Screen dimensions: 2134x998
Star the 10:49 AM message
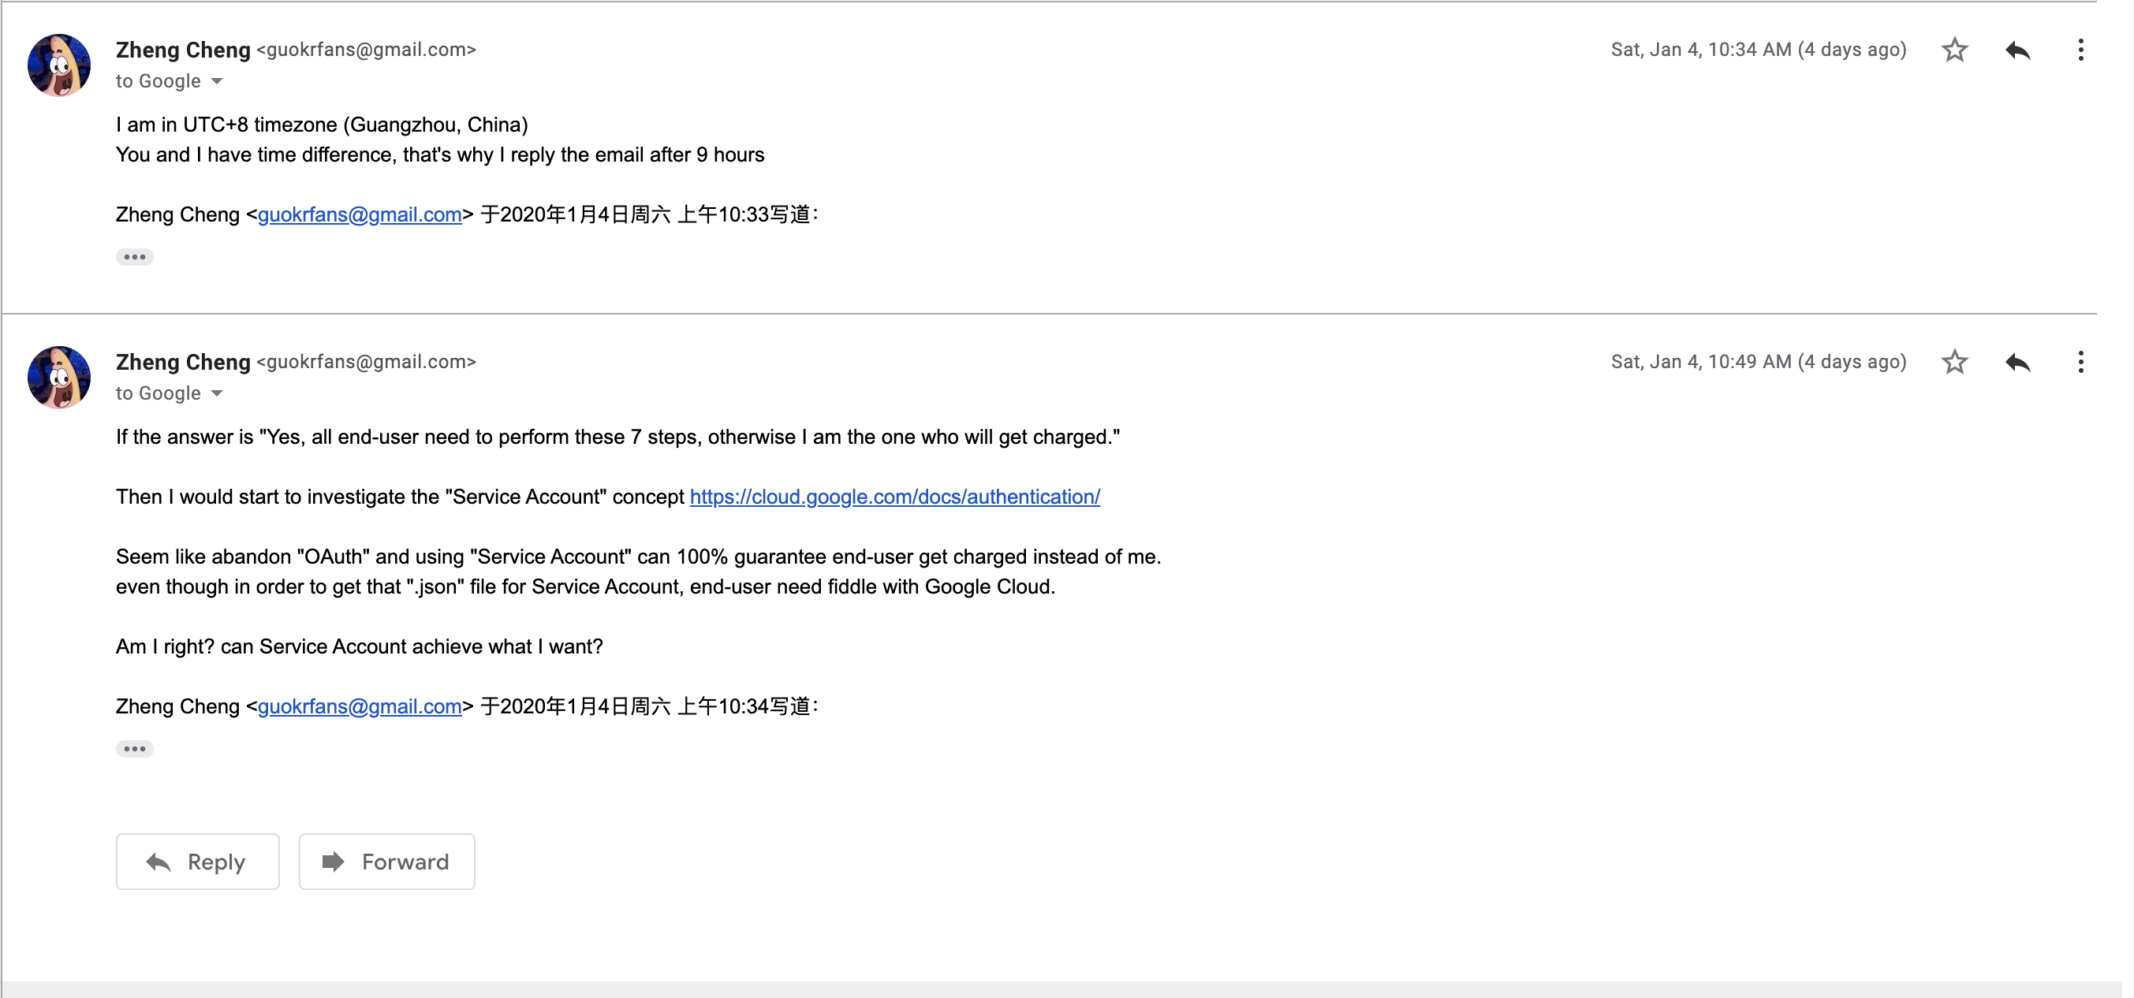pos(1954,362)
